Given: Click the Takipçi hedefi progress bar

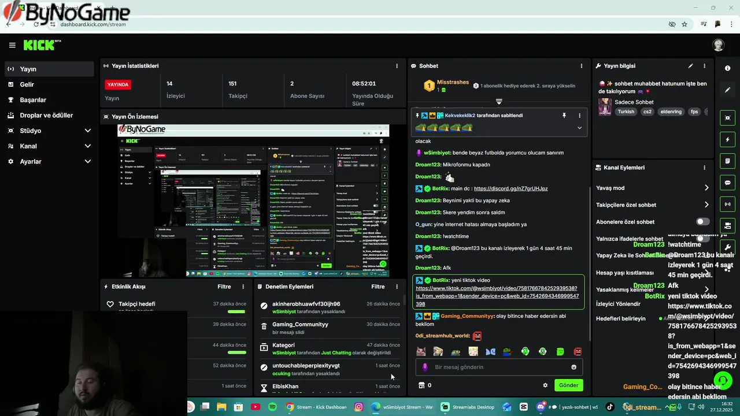Looking at the screenshot, I should [x=236, y=311].
